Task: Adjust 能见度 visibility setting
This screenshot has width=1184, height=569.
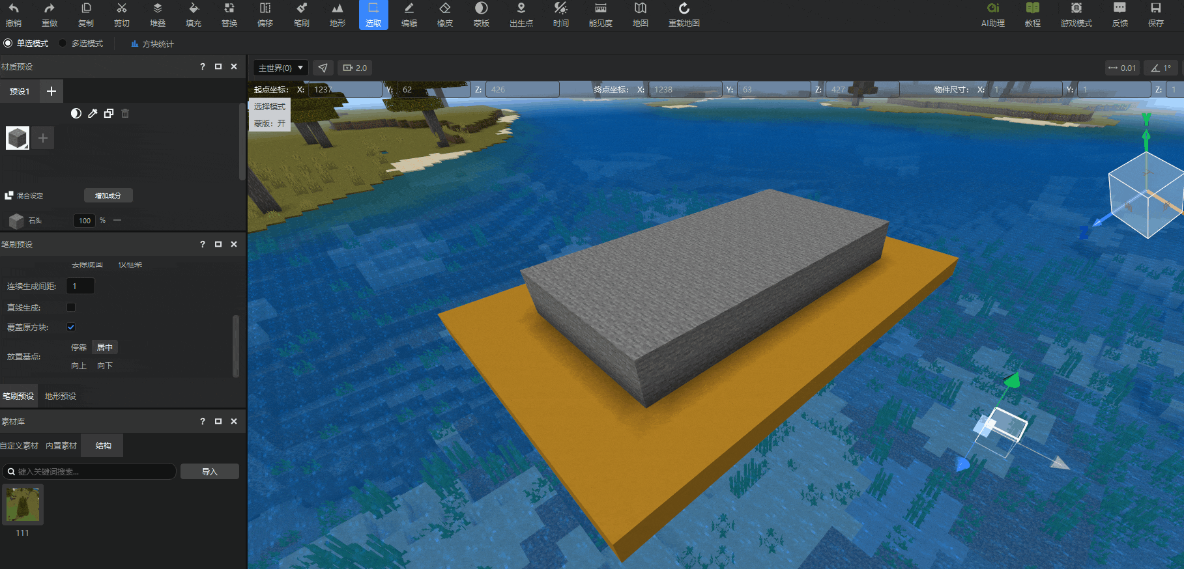Action: click(x=601, y=15)
